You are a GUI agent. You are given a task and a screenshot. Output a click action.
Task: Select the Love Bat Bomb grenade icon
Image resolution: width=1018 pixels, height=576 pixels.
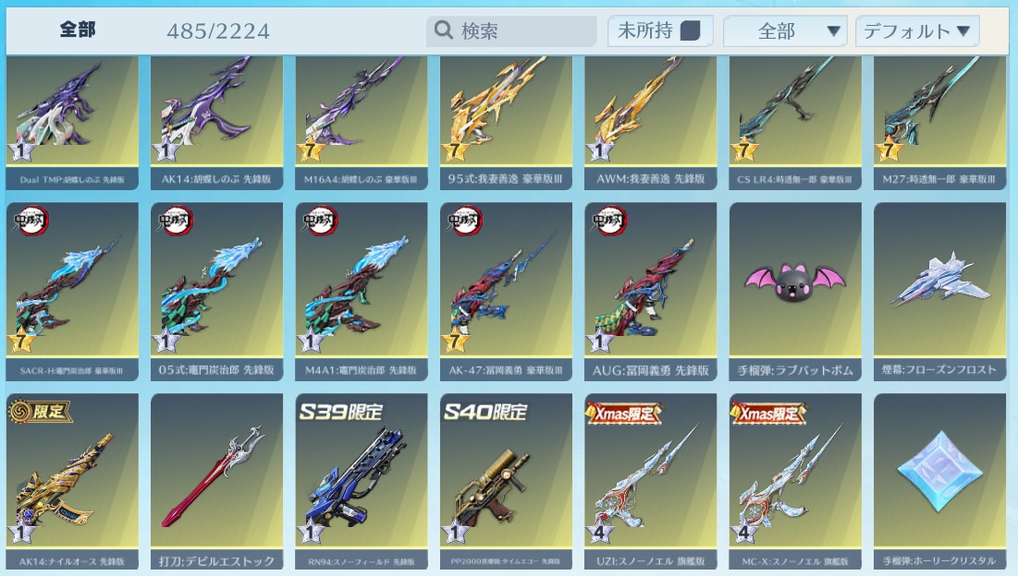point(795,291)
